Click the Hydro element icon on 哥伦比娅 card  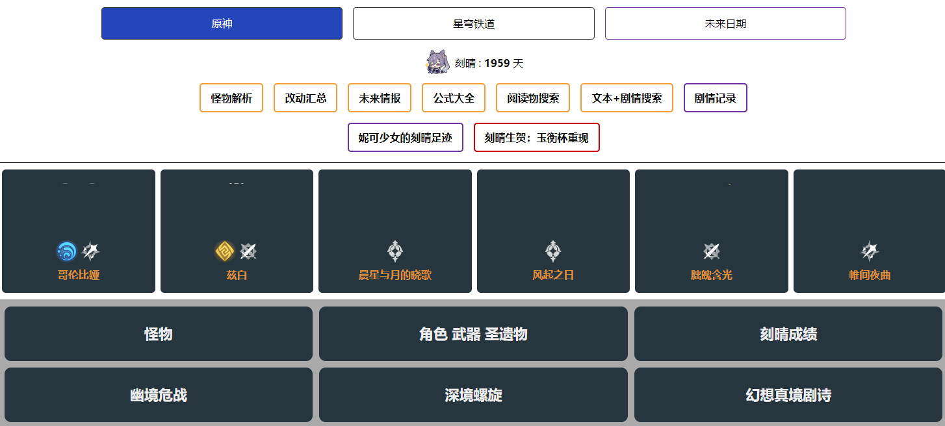click(x=66, y=251)
